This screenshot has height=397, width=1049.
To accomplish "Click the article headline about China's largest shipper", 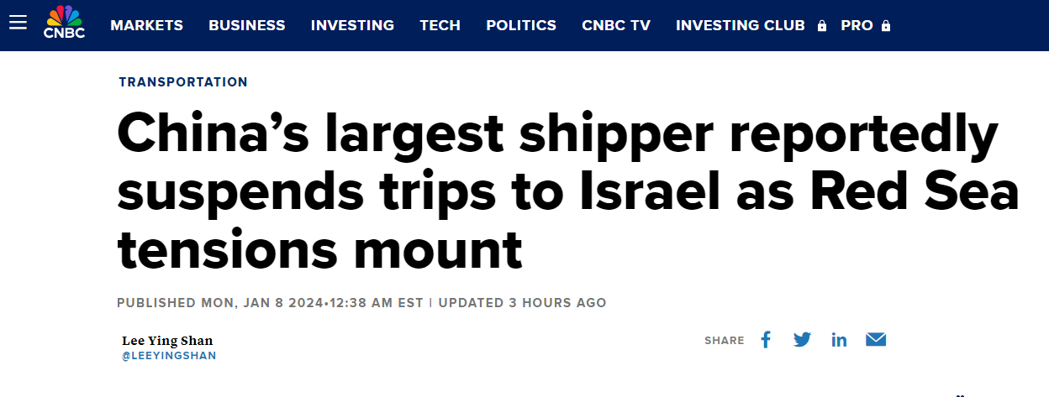I will (x=555, y=192).
